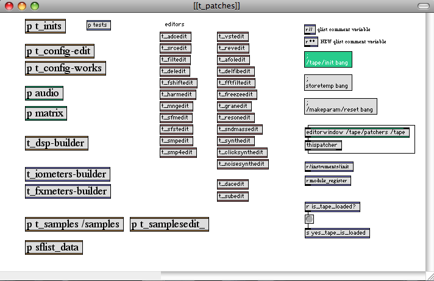Select the p tests subpatcher box
The width and height of the screenshot is (434, 281).
pos(99,25)
